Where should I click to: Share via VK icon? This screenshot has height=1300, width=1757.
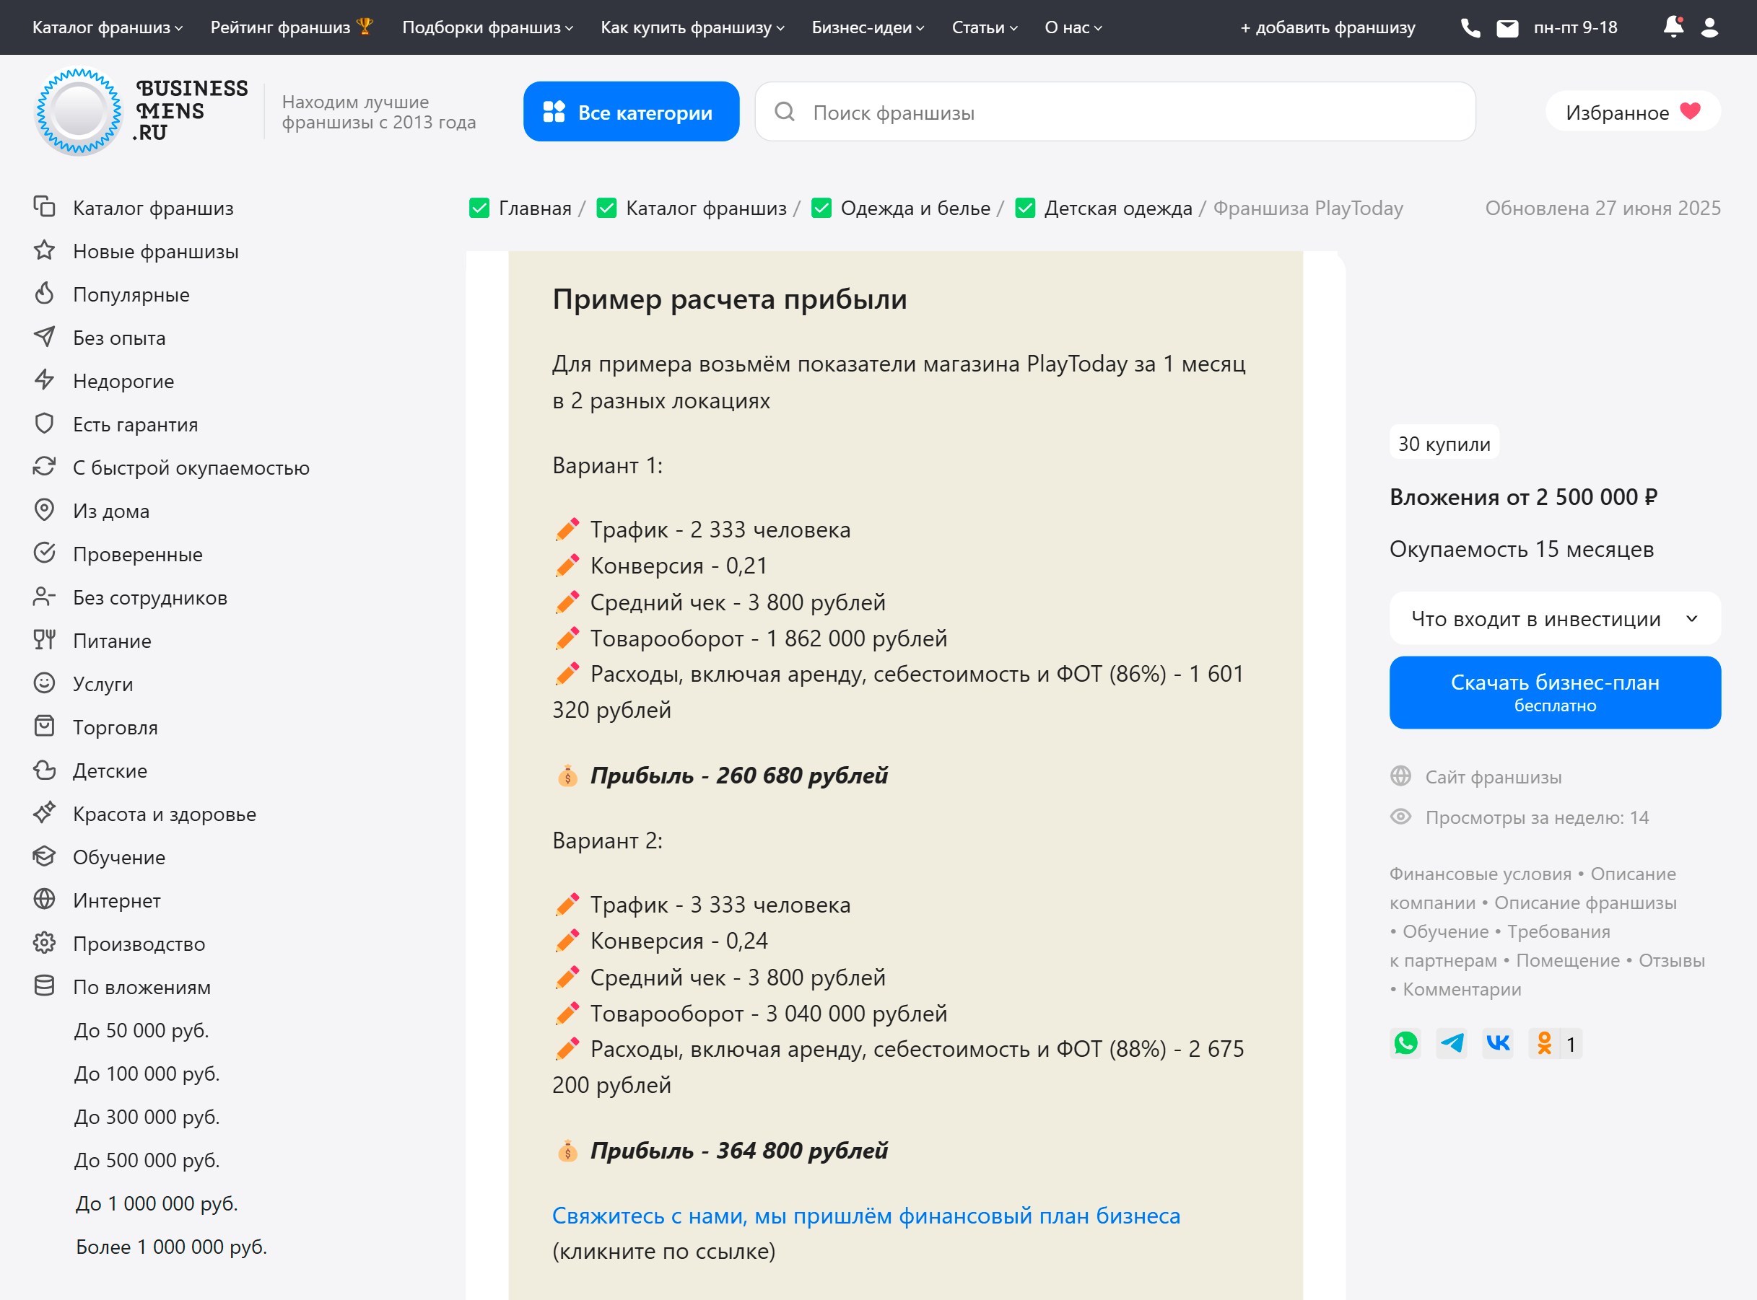tap(1498, 1043)
